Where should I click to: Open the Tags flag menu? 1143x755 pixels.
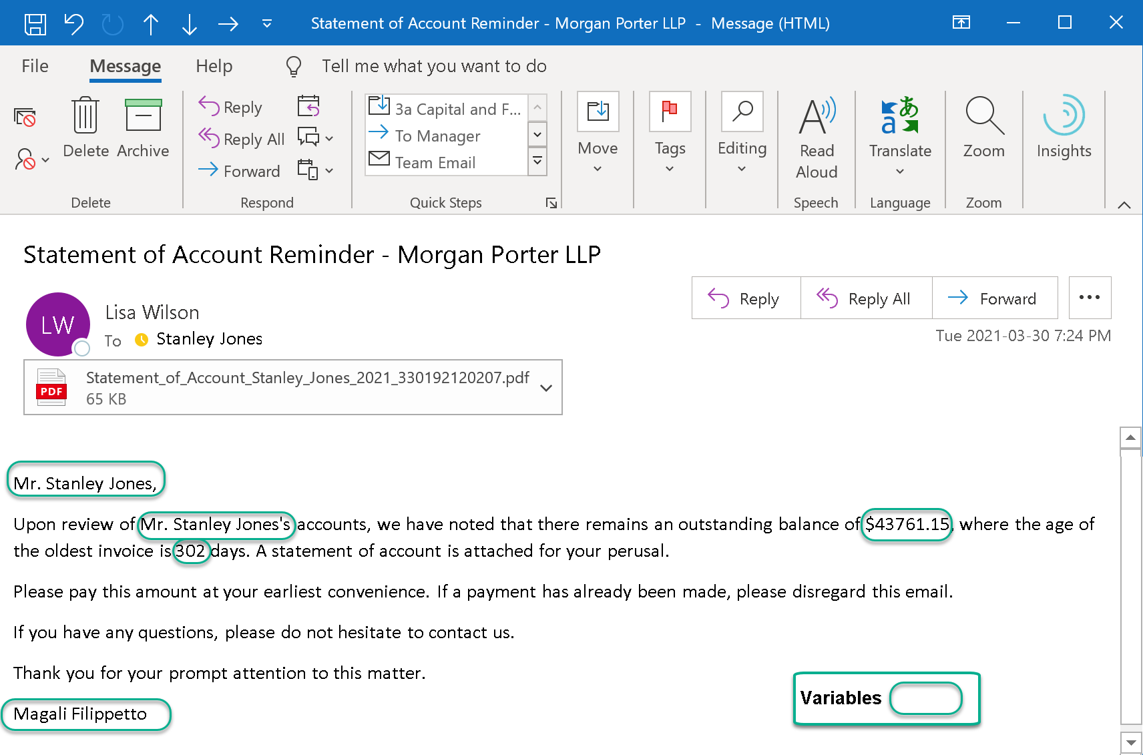[x=670, y=134]
